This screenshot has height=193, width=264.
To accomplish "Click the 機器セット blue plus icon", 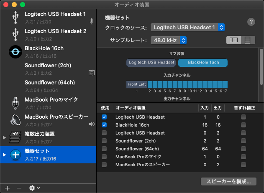I will [15, 155].
